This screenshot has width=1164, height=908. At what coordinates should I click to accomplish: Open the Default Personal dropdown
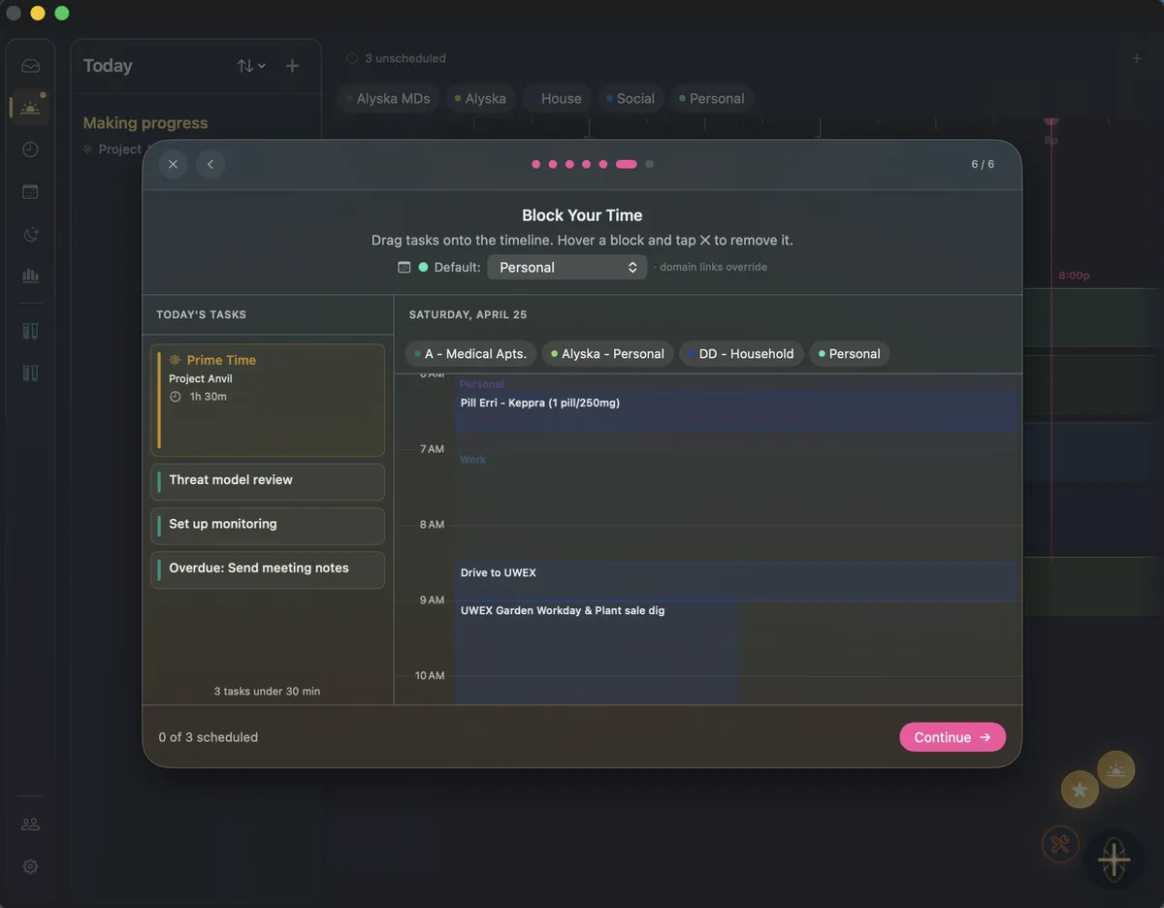point(566,267)
